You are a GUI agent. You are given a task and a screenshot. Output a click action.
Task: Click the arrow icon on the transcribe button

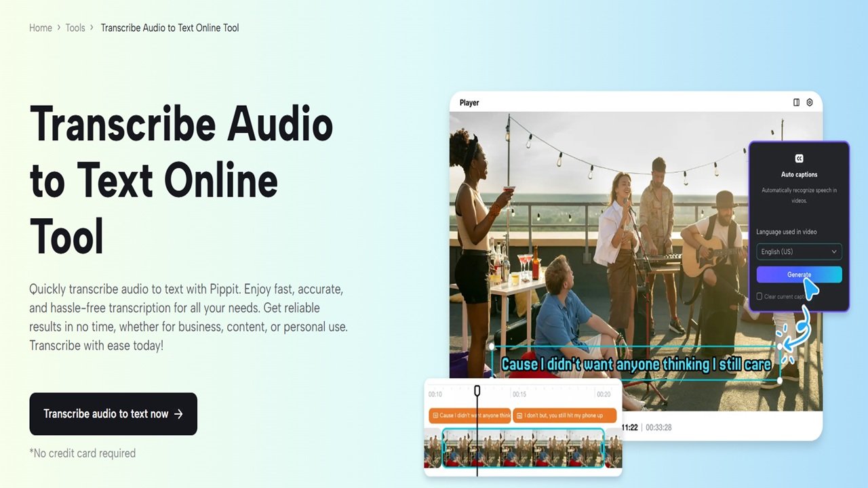click(178, 413)
